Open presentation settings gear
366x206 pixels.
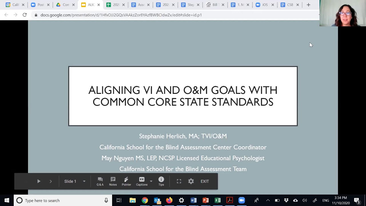(x=191, y=181)
